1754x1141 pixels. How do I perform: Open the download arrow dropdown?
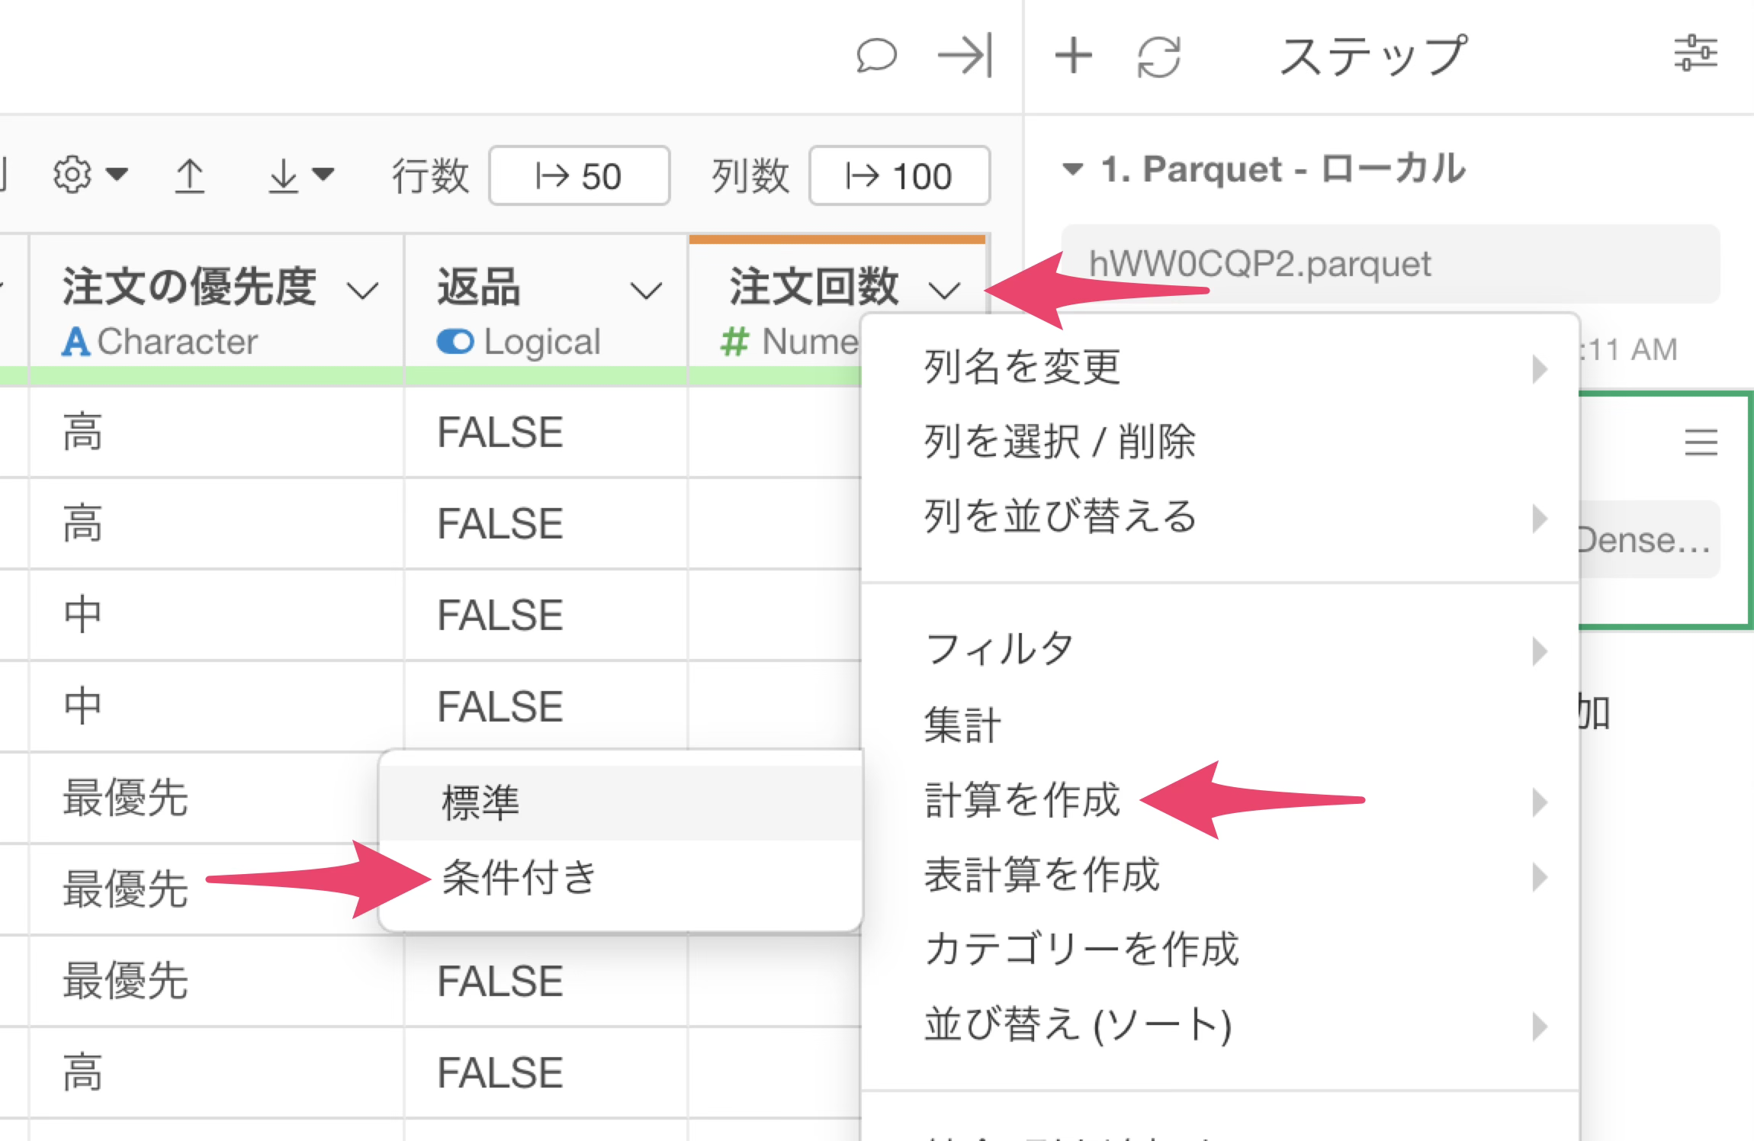[x=300, y=175]
